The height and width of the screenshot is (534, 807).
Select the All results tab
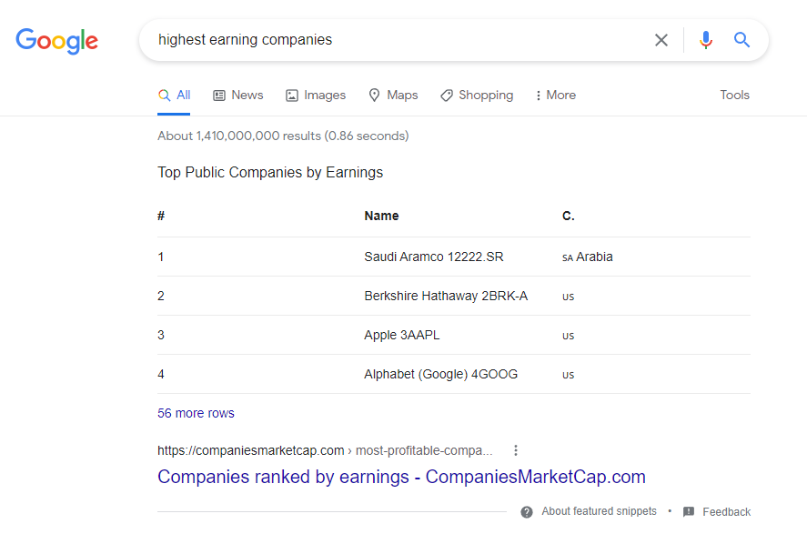174,96
